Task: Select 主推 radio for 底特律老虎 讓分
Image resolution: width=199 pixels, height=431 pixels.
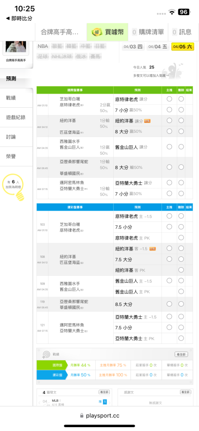Action: pos(169,99)
